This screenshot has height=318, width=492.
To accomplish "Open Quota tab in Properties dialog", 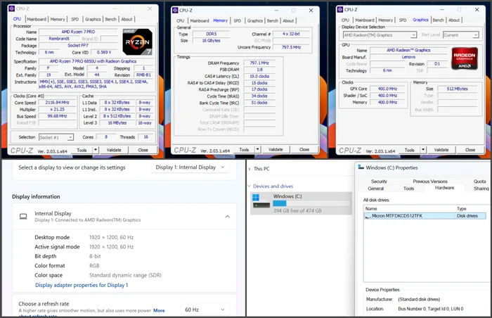I will coord(480,182).
